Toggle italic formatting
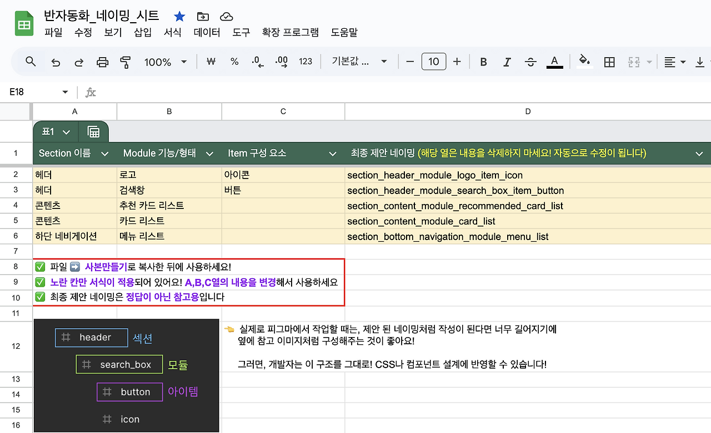 coord(507,62)
